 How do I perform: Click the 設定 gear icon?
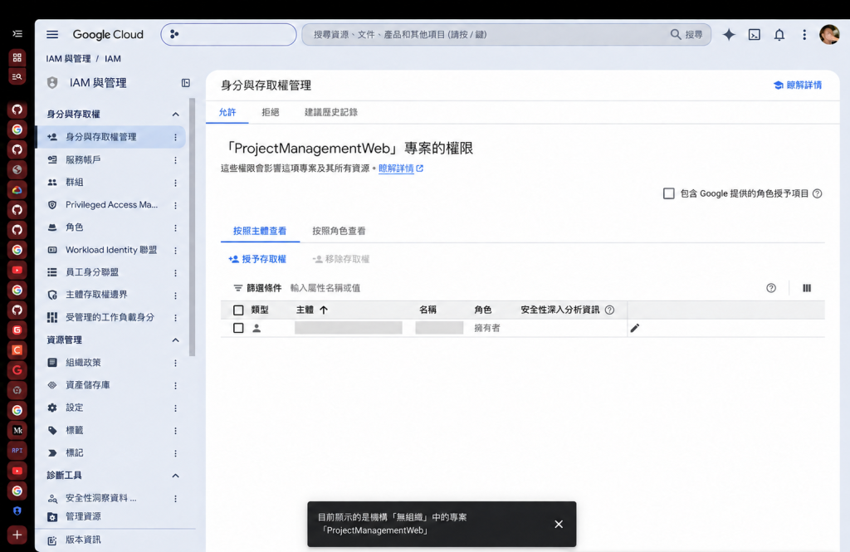(52, 408)
